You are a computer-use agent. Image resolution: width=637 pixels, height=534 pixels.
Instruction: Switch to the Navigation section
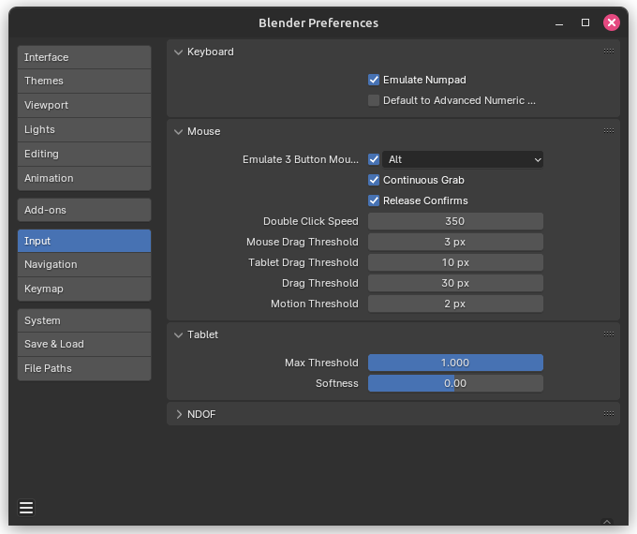click(84, 264)
